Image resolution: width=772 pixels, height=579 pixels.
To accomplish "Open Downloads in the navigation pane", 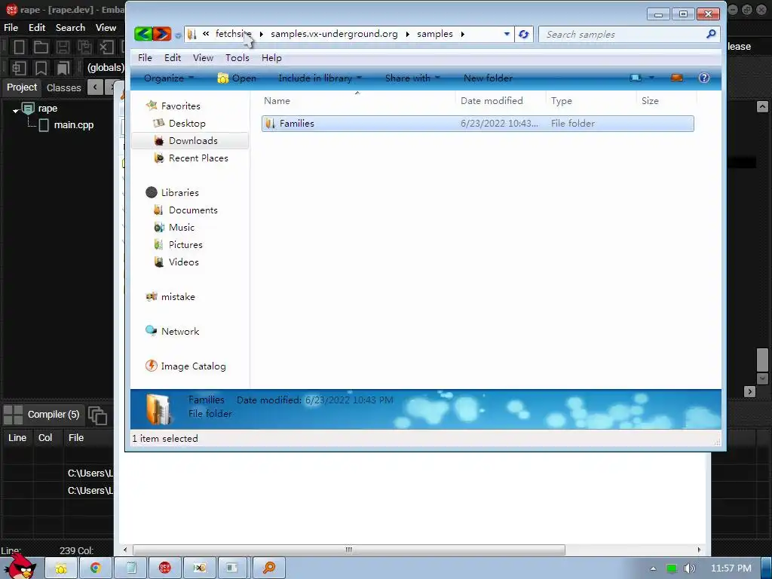I will click(193, 141).
